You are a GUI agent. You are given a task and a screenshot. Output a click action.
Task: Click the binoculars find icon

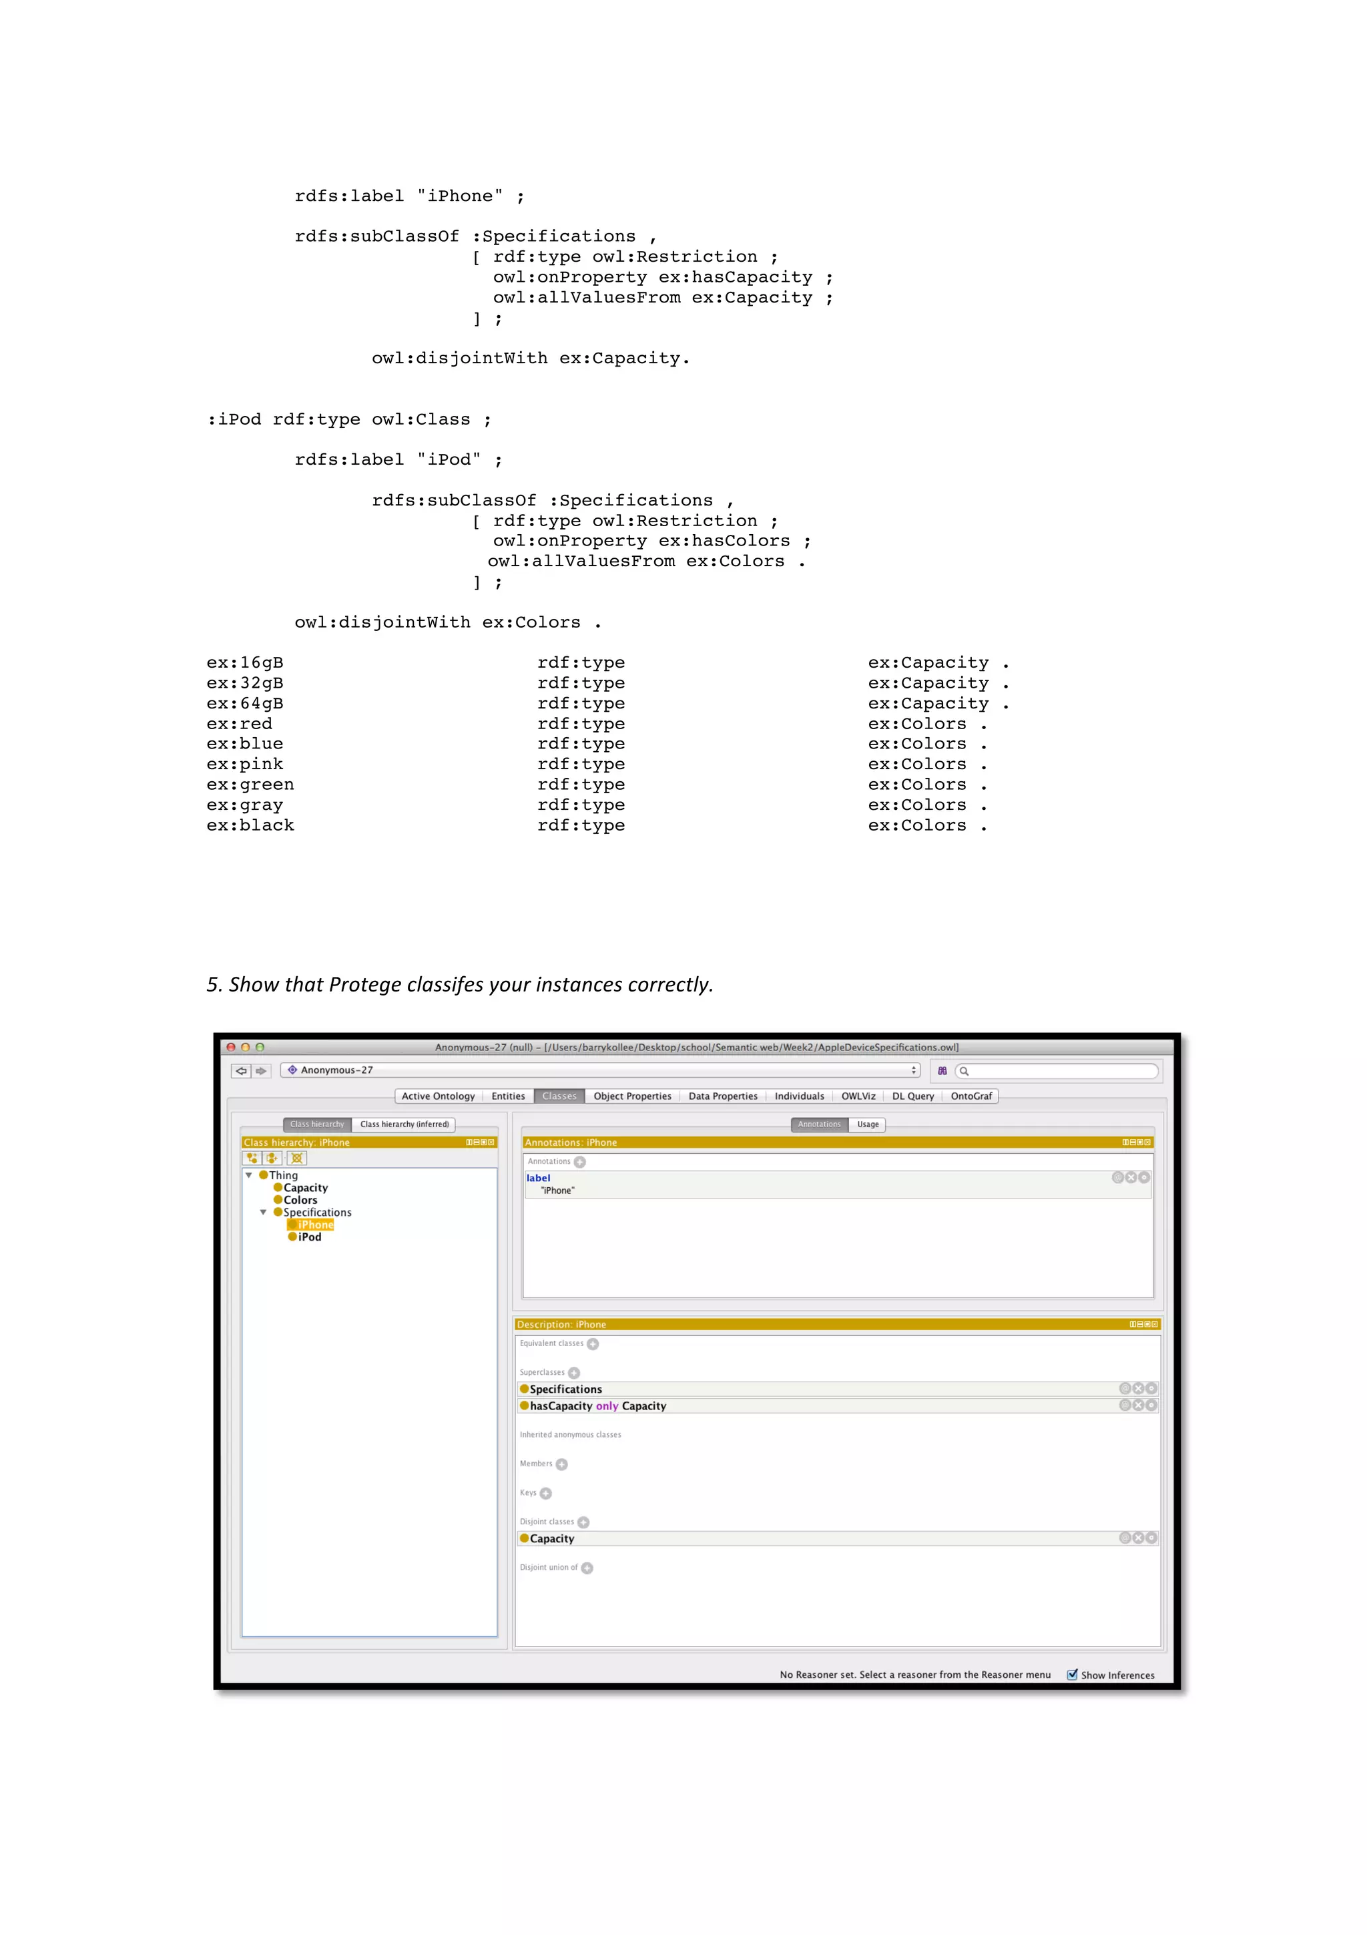pos(942,1070)
